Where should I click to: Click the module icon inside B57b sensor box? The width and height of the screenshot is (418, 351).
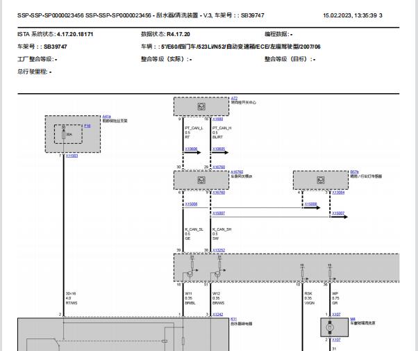click(321, 180)
